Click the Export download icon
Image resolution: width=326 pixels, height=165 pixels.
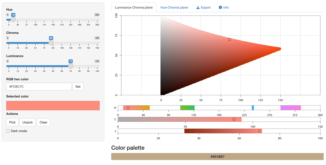[198, 7]
